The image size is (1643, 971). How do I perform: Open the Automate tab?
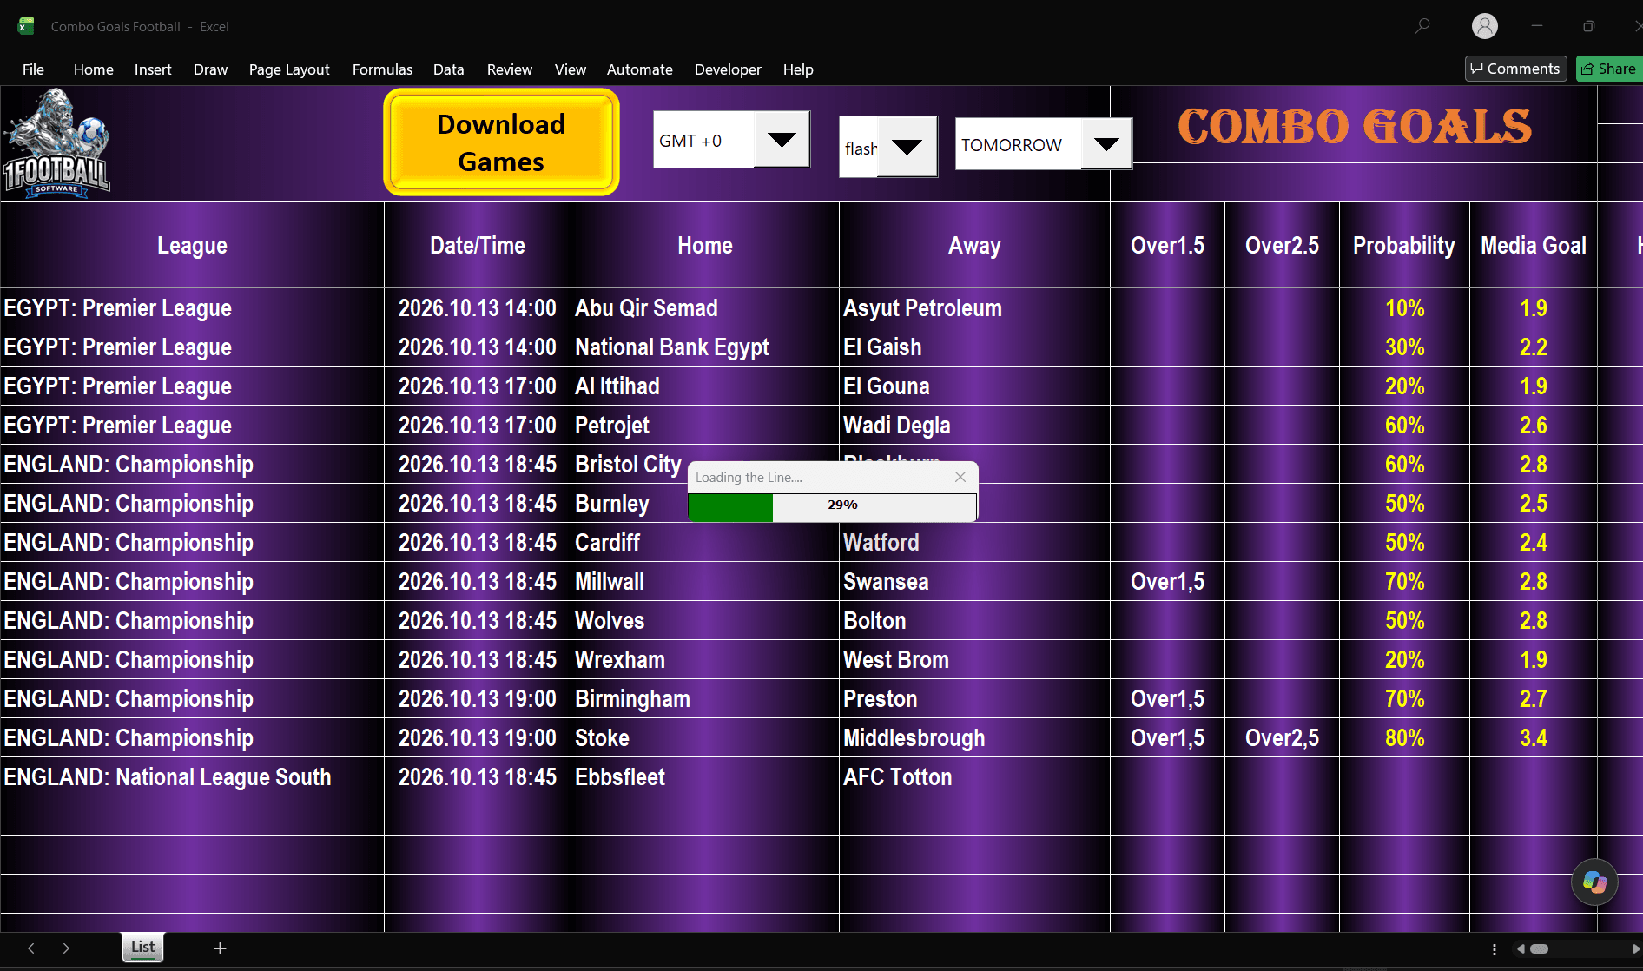pos(640,69)
